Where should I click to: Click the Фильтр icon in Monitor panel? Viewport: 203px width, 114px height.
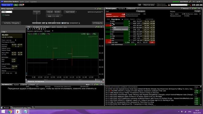coord(185,9)
